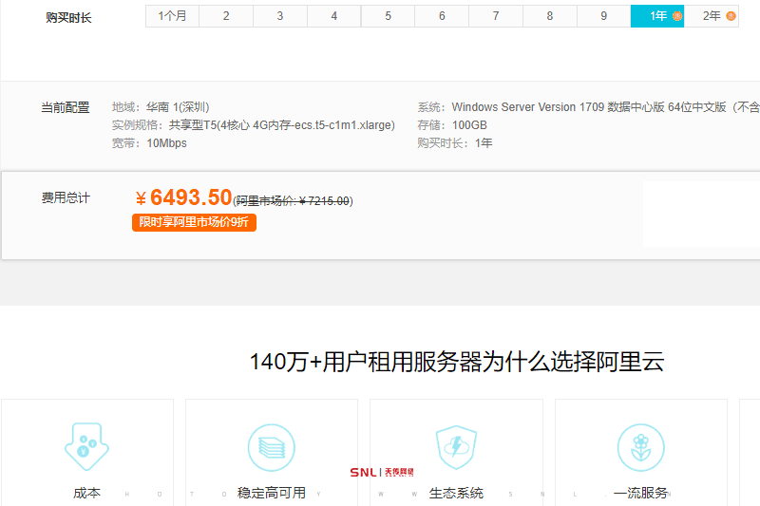Choose the 2年 purchase duration
This screenshot has height=506, width=760.
pos(712,16)
